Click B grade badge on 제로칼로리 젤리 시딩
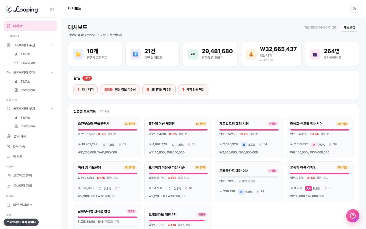Viewport: 366px width, 229px height. coord(244,145)
